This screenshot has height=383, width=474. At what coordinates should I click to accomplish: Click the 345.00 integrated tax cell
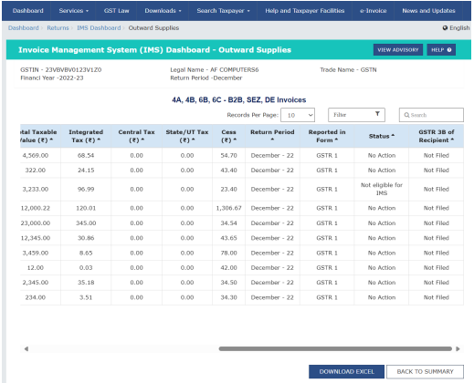point(86,223)
